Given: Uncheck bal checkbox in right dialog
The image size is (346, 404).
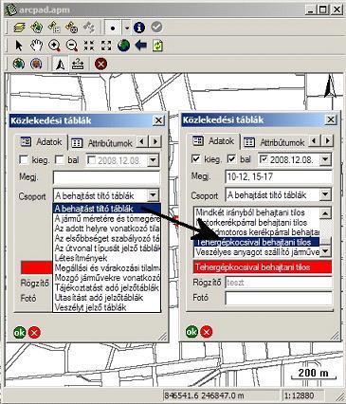Looking at the screenshot, I should [x=231, y=159].
